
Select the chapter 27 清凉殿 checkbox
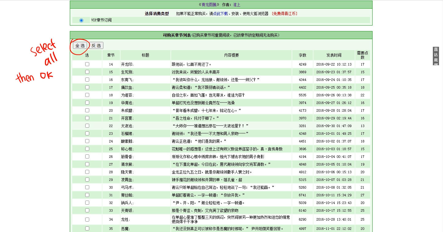[x=87, y=164]
